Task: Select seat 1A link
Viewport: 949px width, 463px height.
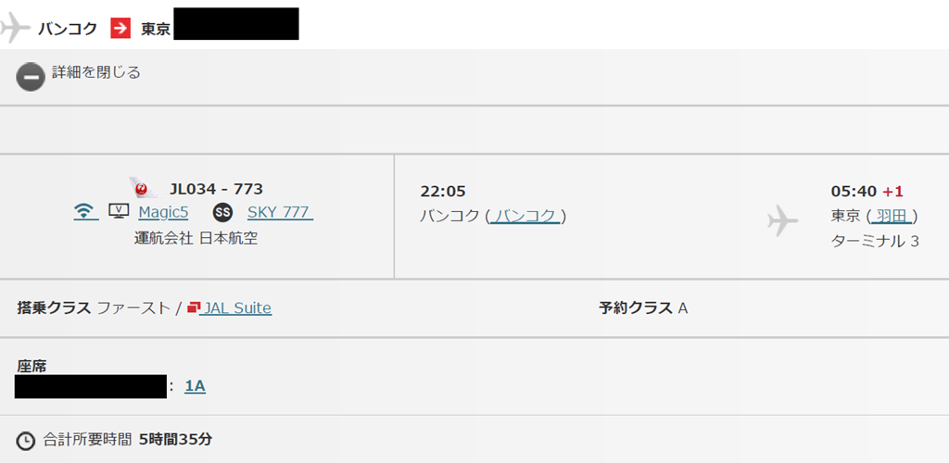Action: click(x=195, y=386)
